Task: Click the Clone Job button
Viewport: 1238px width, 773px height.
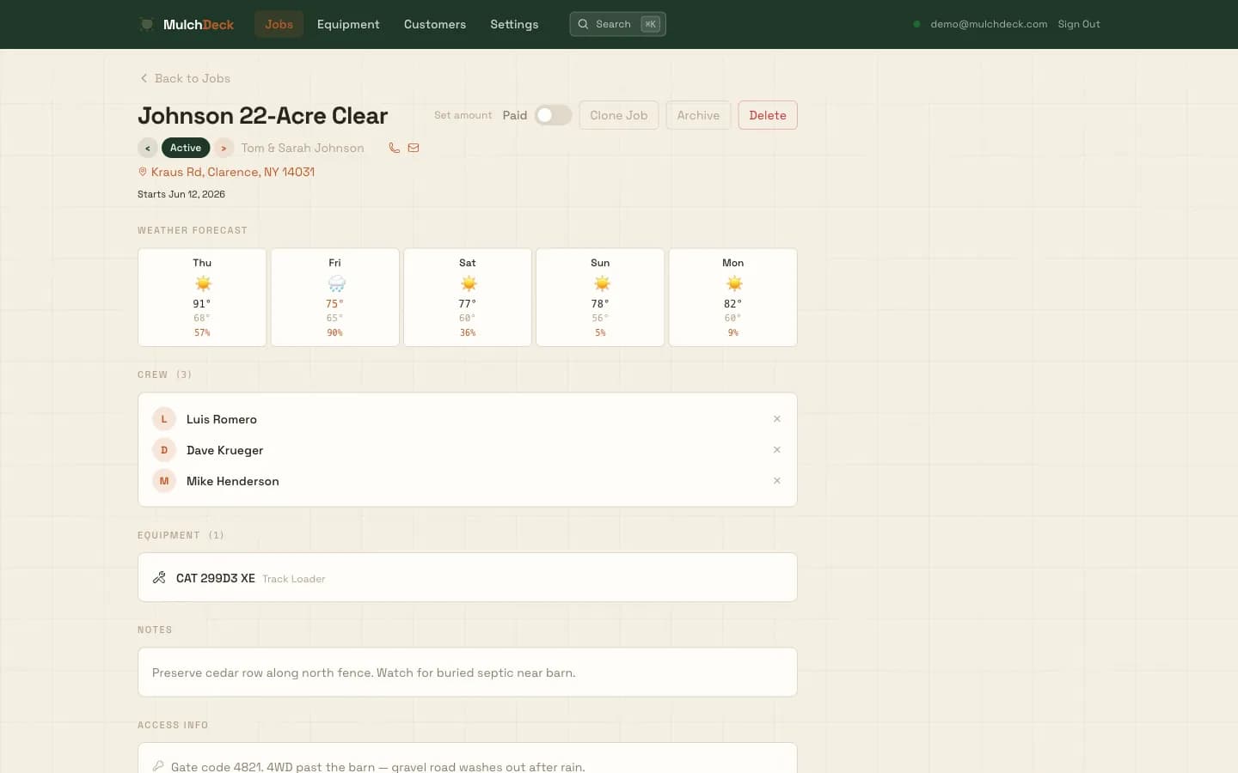Action: click(x=619, y=115)
